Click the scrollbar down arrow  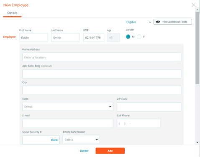197,142
